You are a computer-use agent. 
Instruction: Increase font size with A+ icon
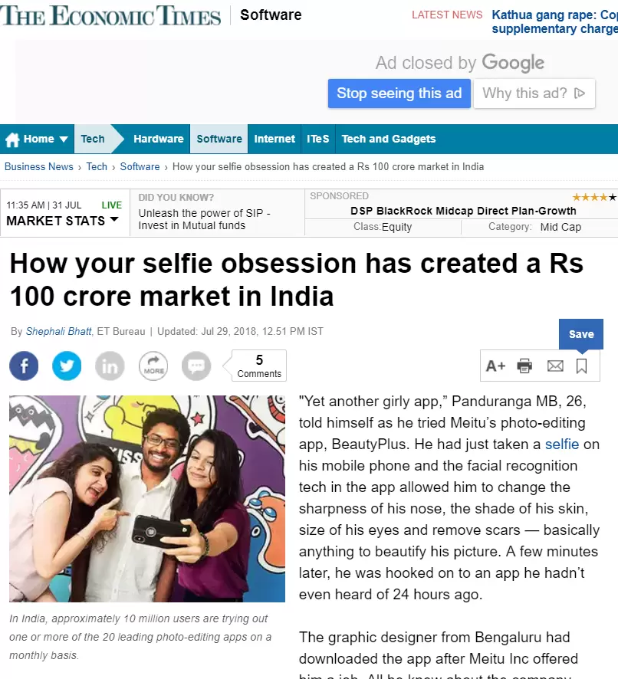[495, 366]
